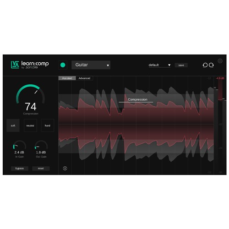The width and height of the screenshot is (229, 229).
Task: Click the In Gain knob
Action: pos(20,145)
